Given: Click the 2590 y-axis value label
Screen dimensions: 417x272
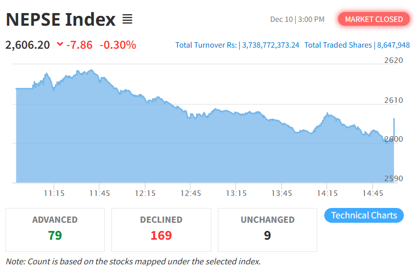Looking at the screenshot, I should coord(393,178).
